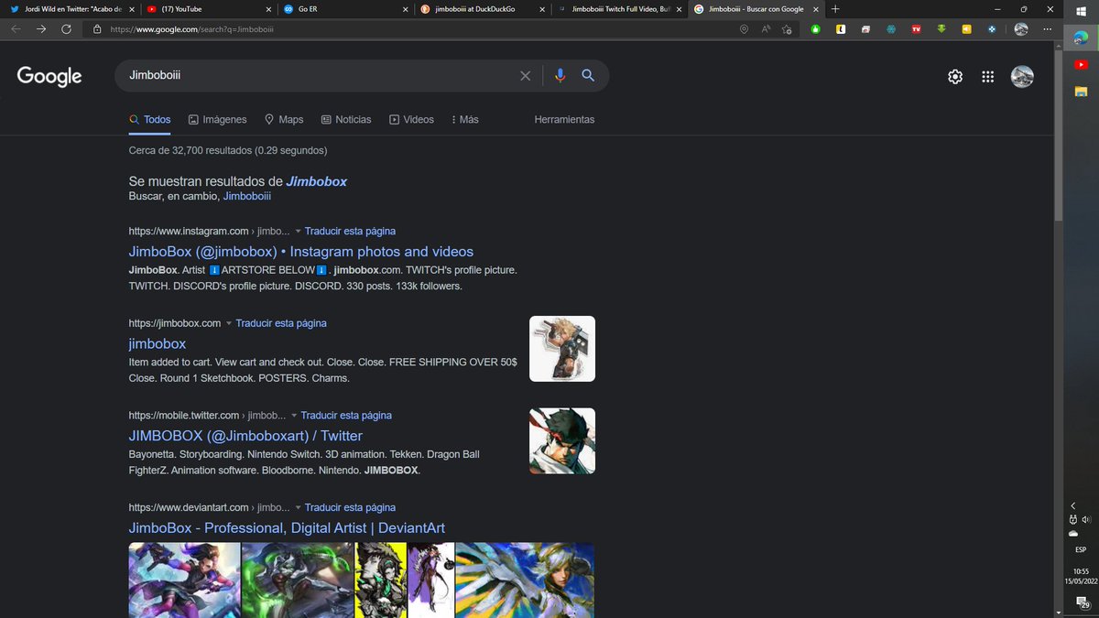Translate the jimbobox.com result page
The height and width of the screenshot is (618, 1099).
point(281,323)
